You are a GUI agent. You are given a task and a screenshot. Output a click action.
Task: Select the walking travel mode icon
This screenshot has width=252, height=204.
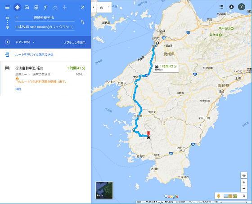click(45, 7)
